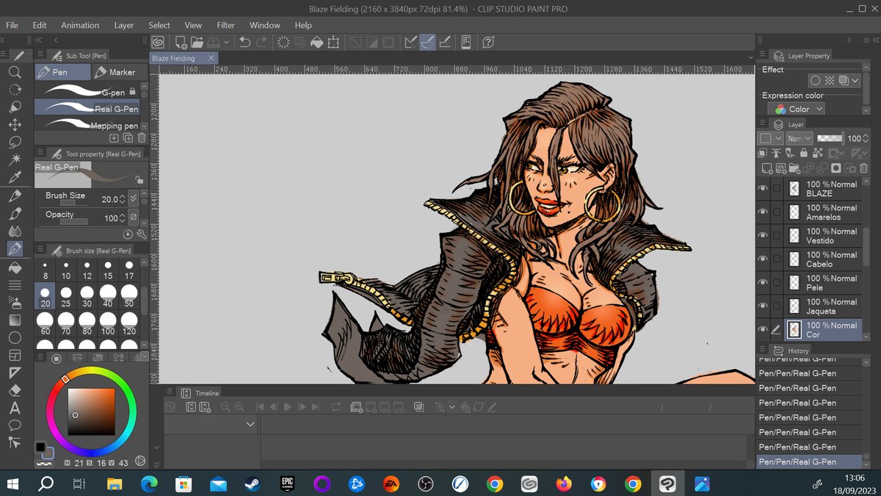Hide the Cabelo layer
Screen dimensions: 881x496
click(x=763, y=259)
